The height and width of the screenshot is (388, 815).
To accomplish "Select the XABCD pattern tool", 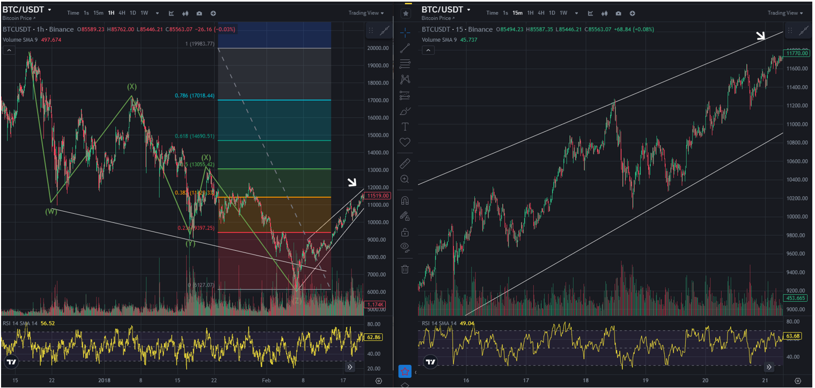I will tap(405, 79).
